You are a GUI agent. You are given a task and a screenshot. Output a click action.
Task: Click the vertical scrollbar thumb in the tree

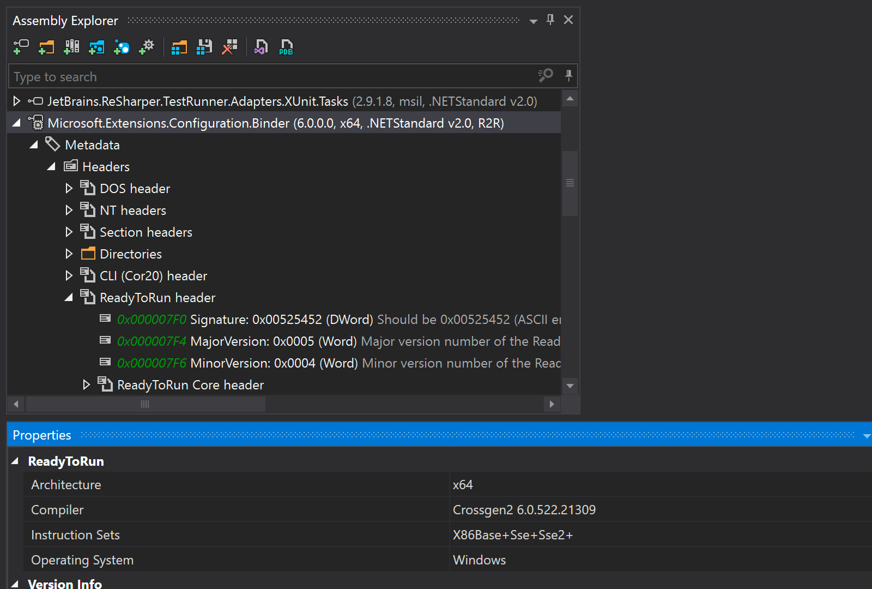pos(570,183)
